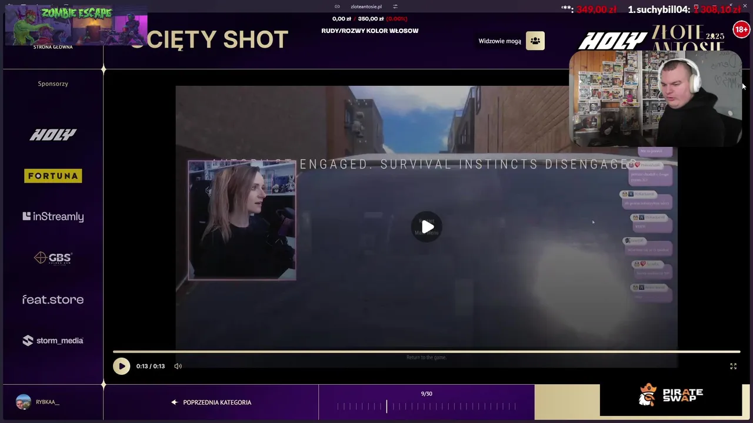This screenshot has width=753, height=423.
Task: Click the streamer face-cam in the clip
Action: (x=242, y=220)
